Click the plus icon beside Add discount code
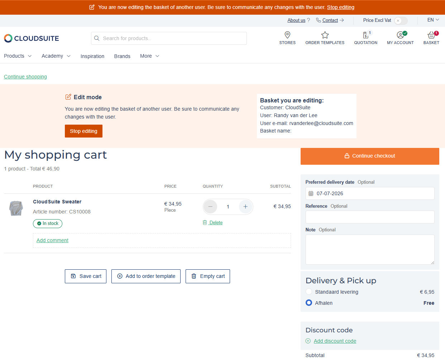The image size is (445, 361). [x=308, y=341]
